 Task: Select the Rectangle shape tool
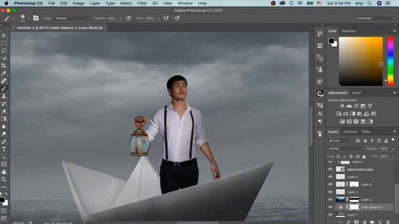pyautogui.click(x=4, y=164)
